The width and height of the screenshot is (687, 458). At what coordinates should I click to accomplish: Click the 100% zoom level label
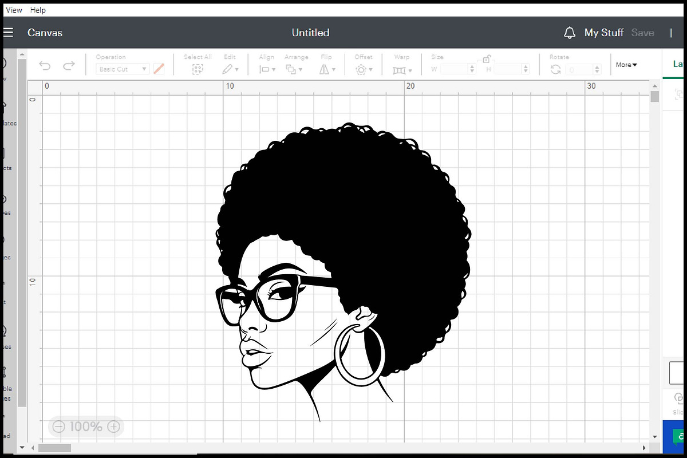point(86,427)
